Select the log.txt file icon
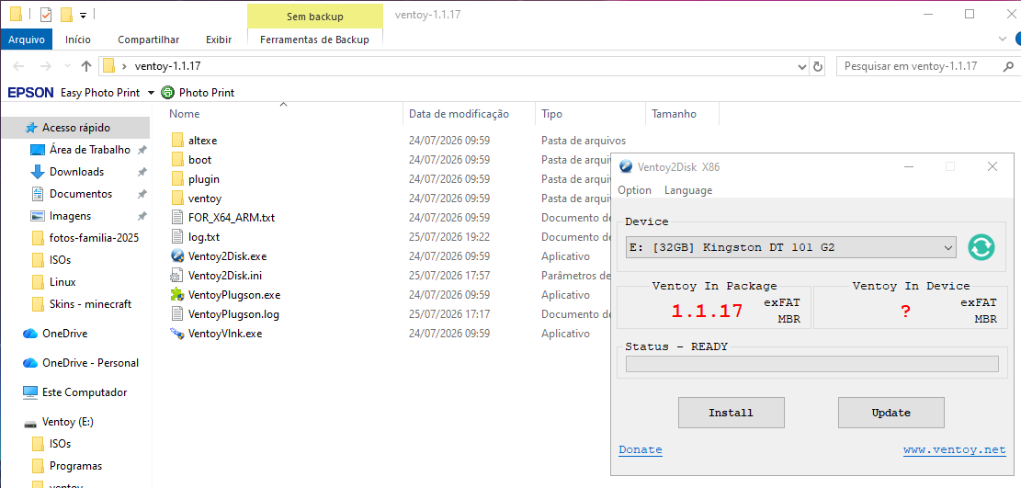1021x488 pixels. [x=178, y=236]
